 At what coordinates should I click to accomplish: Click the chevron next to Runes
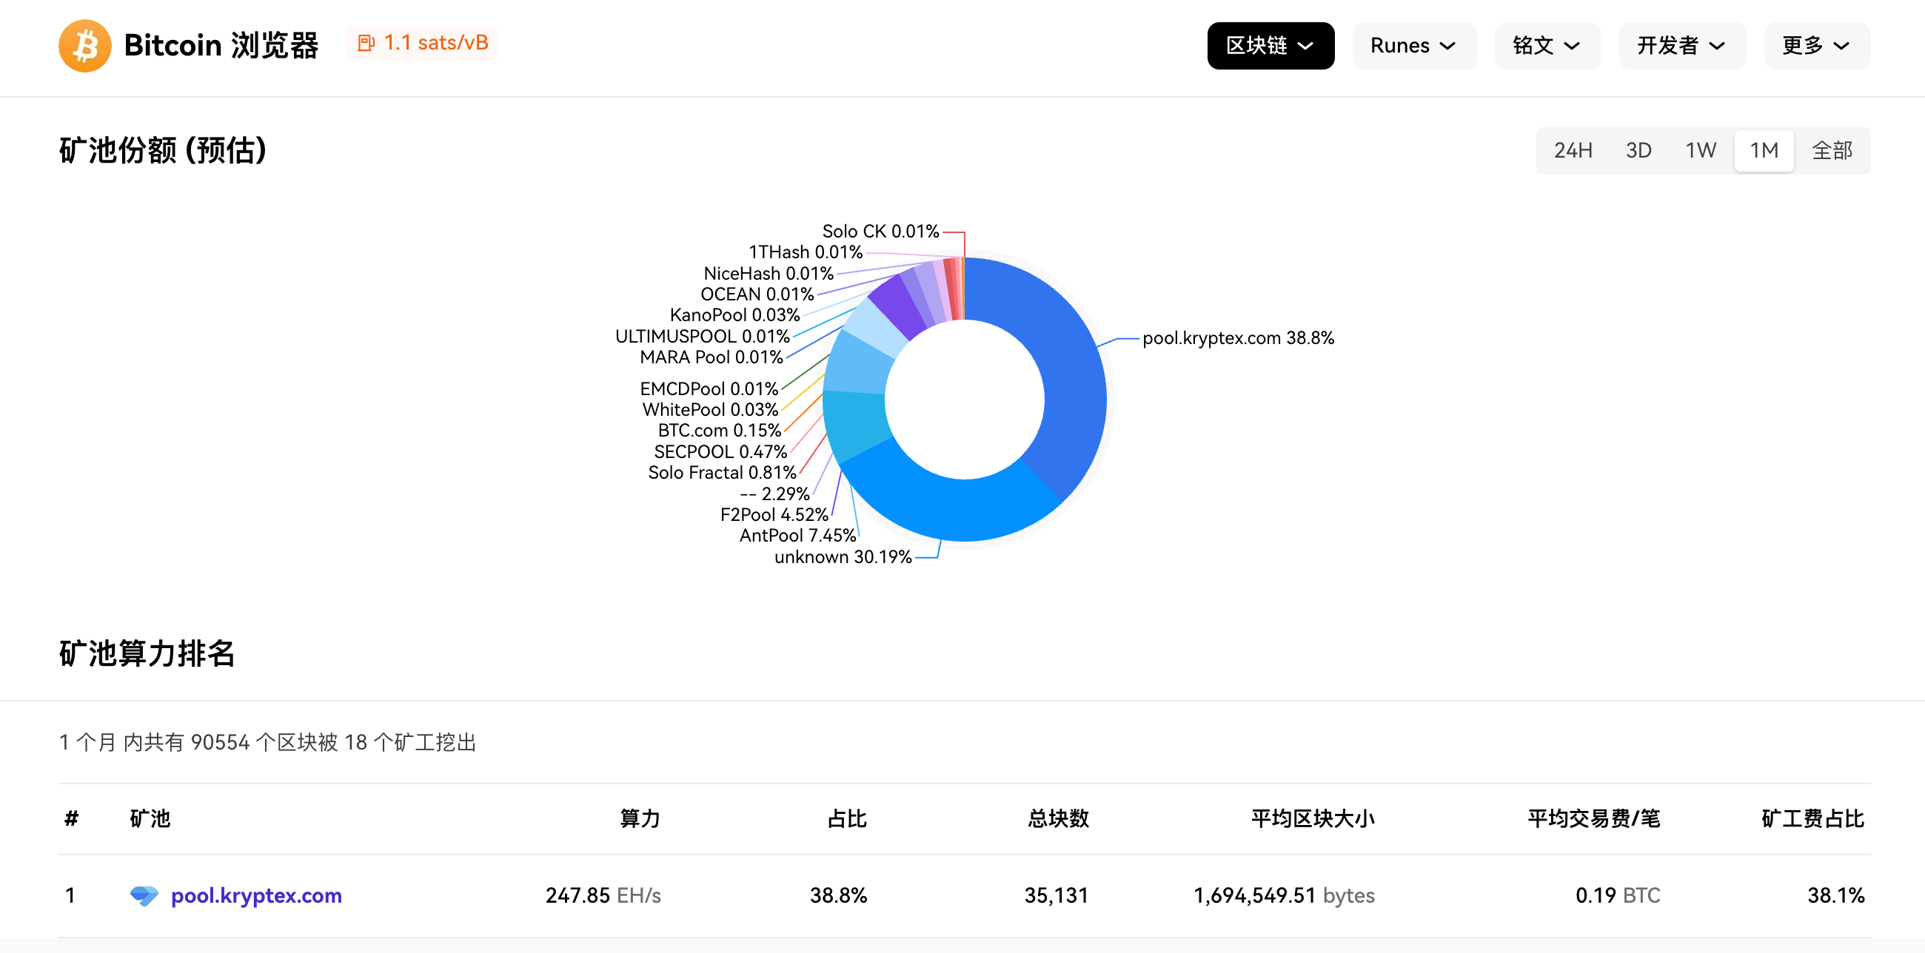[1447, 47]
